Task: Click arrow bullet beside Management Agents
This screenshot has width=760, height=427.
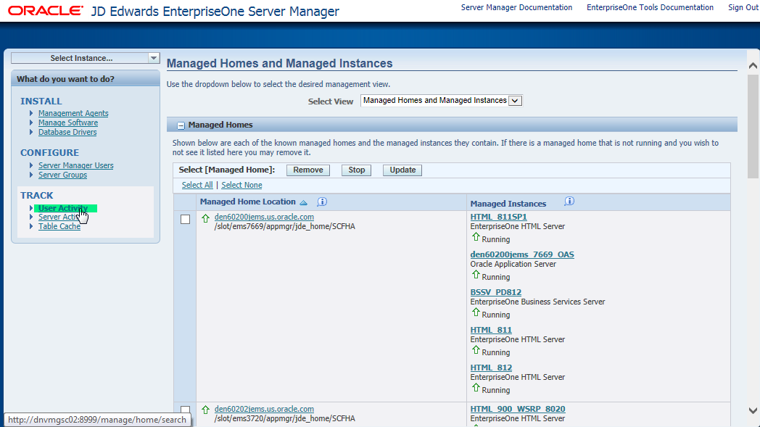Action: pyautogui.click(x=31, y=113)
